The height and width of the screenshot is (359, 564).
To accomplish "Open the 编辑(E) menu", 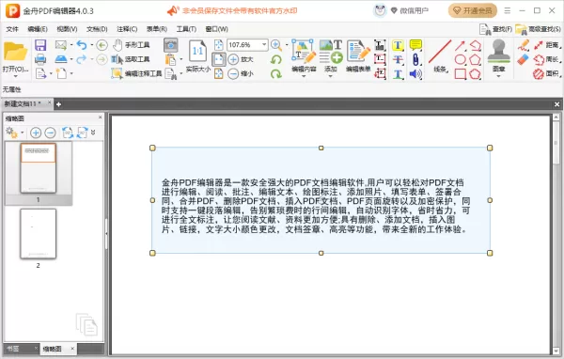I will (x=38, y=29).
